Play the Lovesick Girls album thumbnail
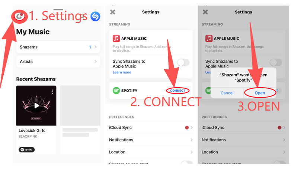The width and height of the screenshot is (291, 173). [x=36, y=105]
